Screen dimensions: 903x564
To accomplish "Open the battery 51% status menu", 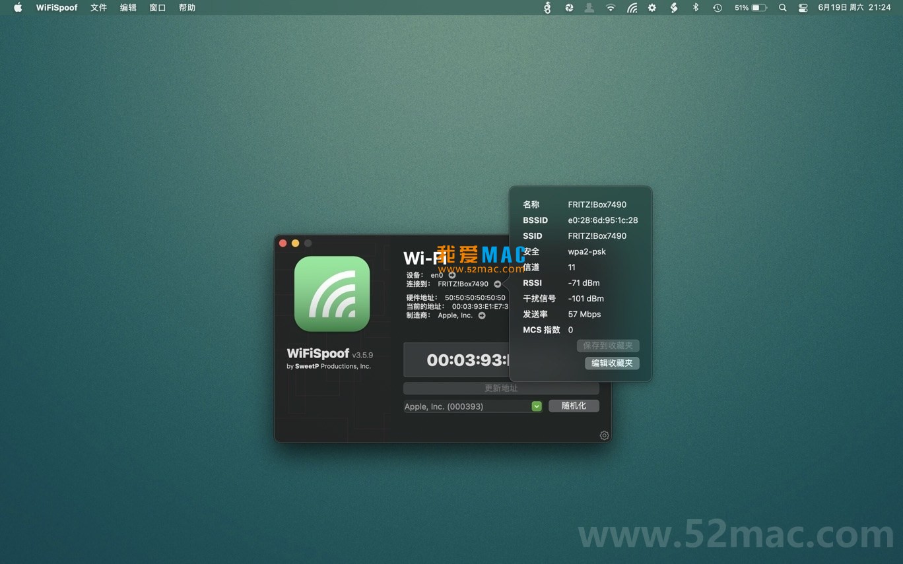I will click(x=751, y=8).
